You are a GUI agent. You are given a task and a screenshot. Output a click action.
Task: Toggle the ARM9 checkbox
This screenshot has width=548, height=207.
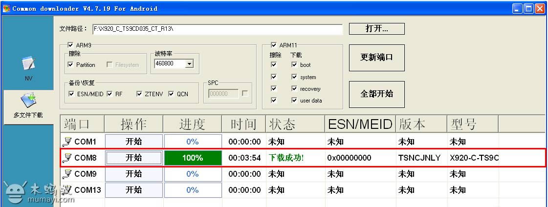(71, 45)
